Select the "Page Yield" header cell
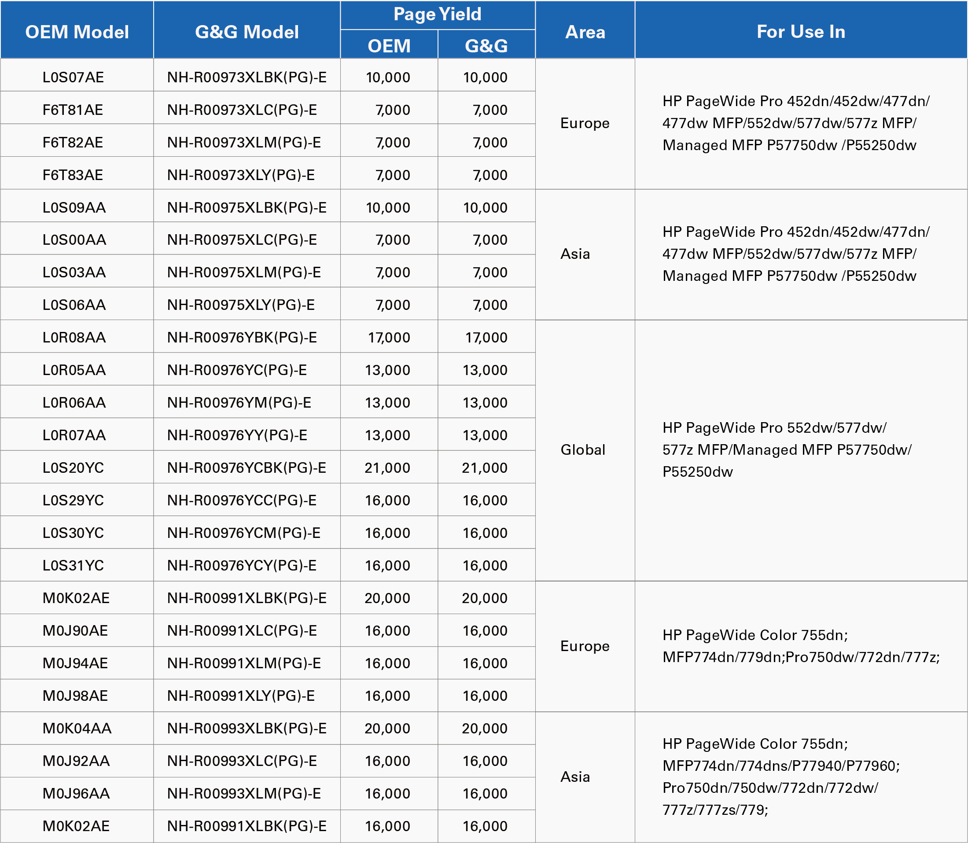 438,15
